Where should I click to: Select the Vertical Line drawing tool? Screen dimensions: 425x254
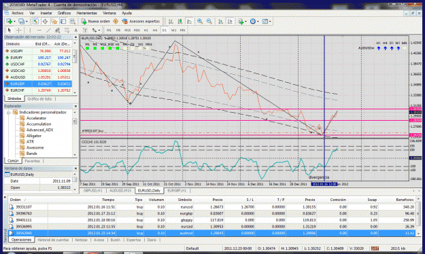(30, 30)
